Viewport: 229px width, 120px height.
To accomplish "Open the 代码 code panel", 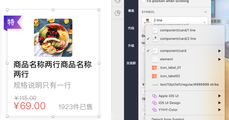I will point(131,28).
